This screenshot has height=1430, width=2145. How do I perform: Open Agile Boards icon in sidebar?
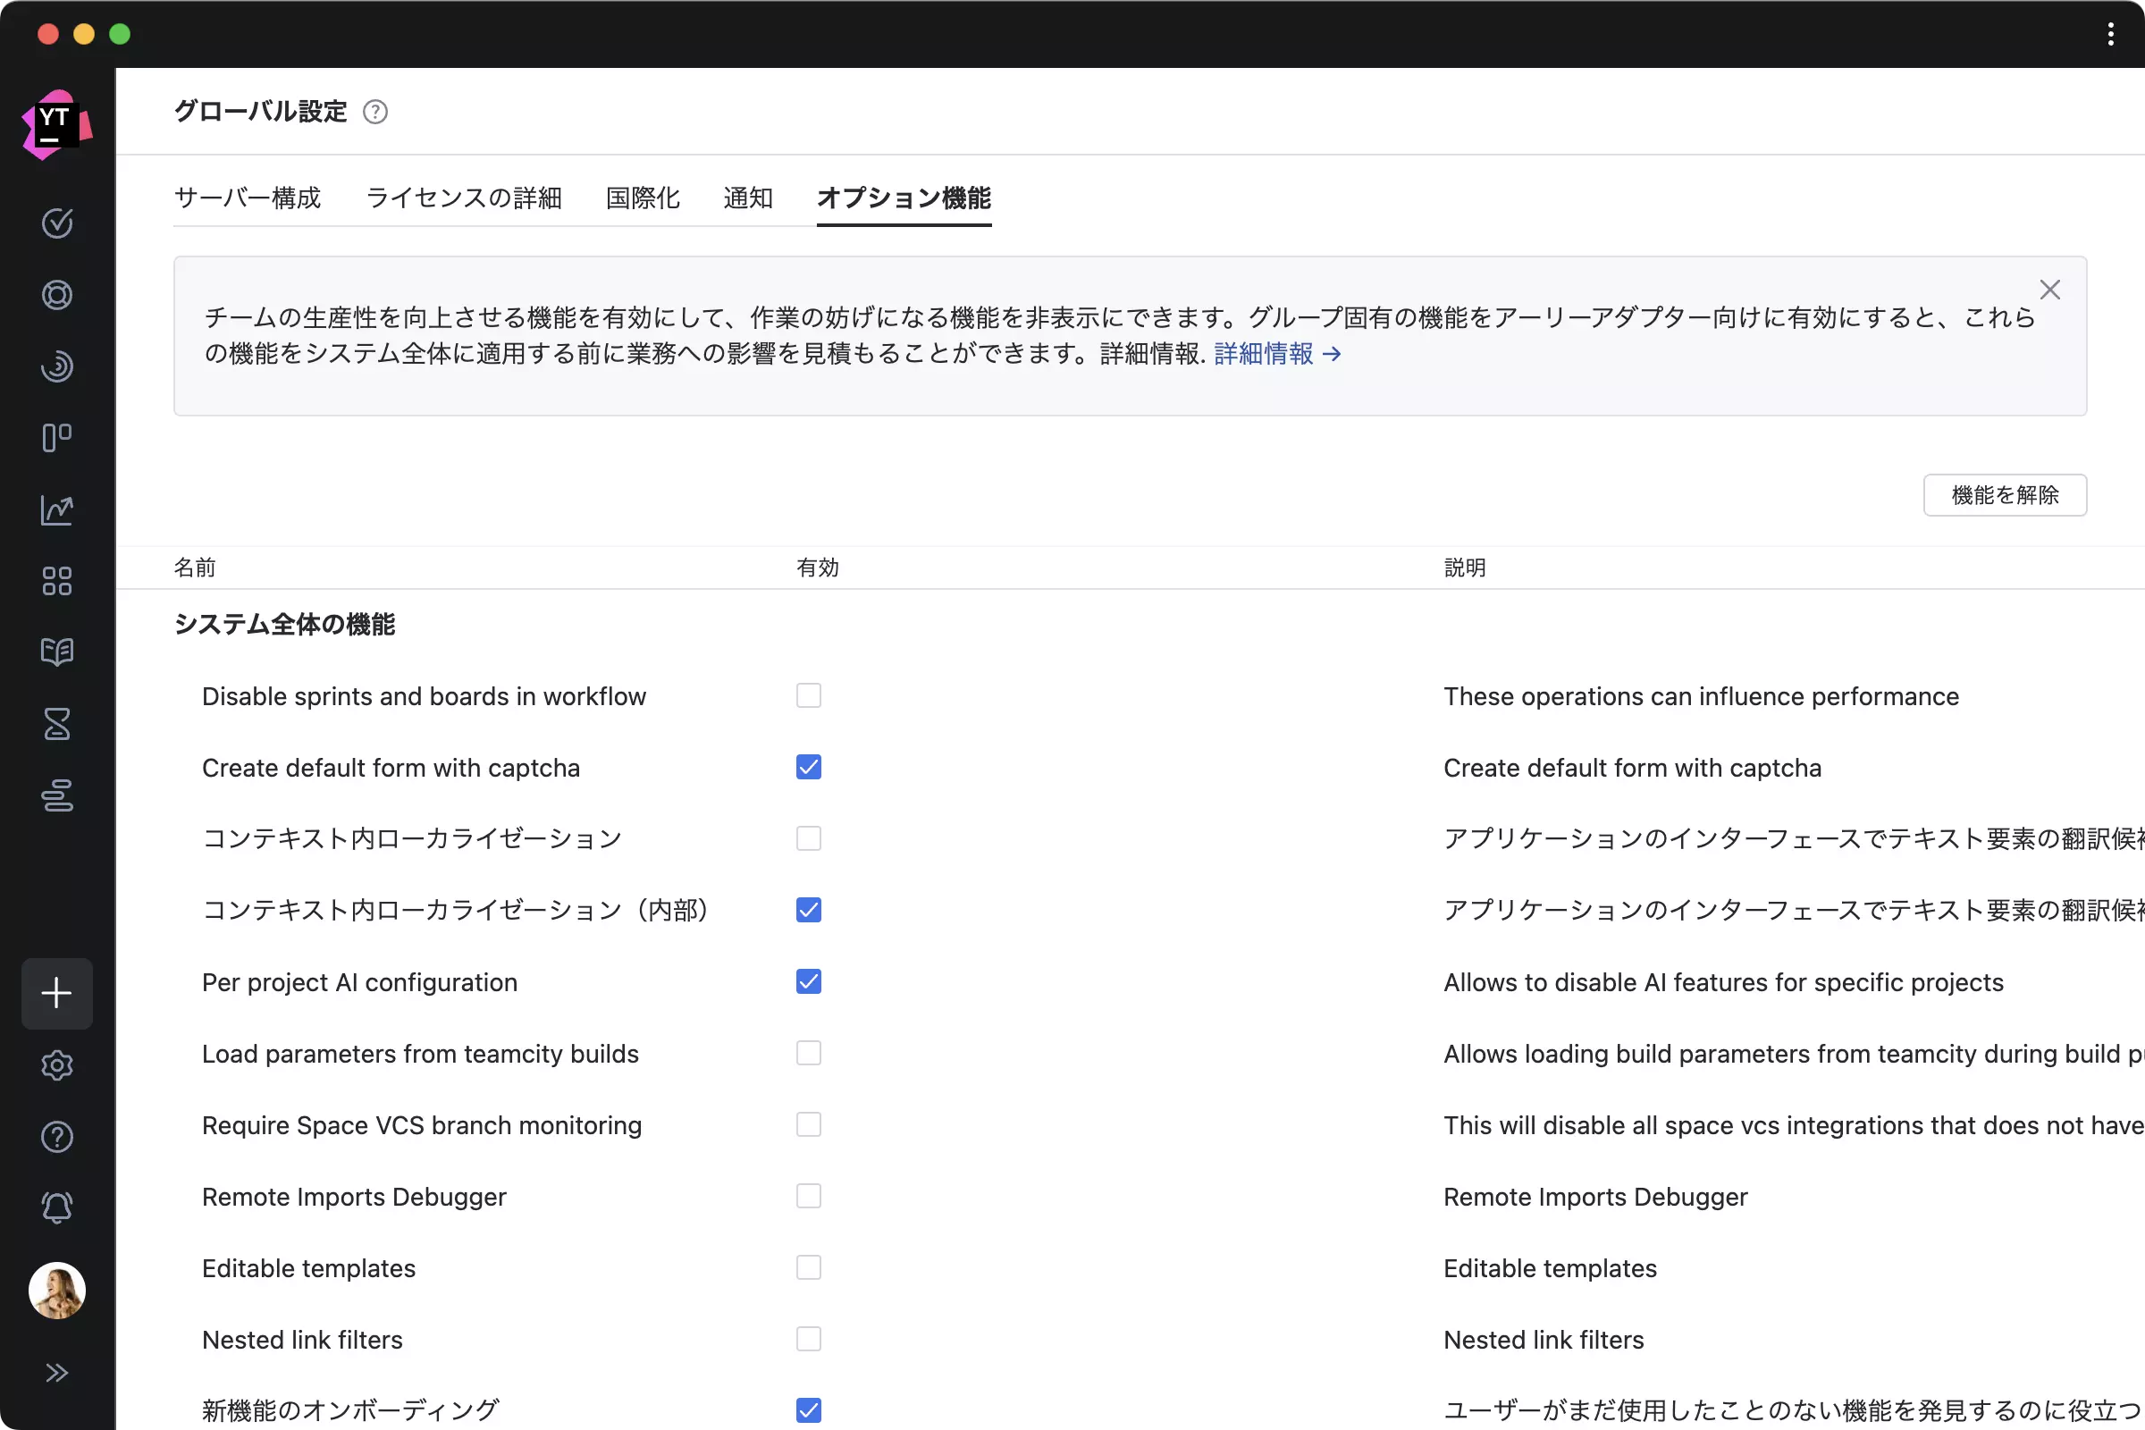56,438
